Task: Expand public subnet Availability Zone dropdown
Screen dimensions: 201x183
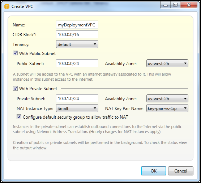Action: click(x=167, y=63)
